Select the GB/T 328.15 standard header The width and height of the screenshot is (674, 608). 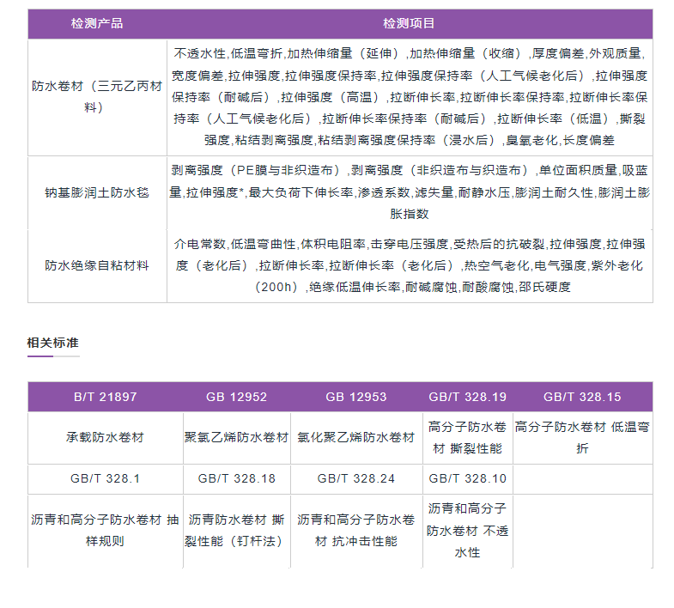[x=582, y=397]
